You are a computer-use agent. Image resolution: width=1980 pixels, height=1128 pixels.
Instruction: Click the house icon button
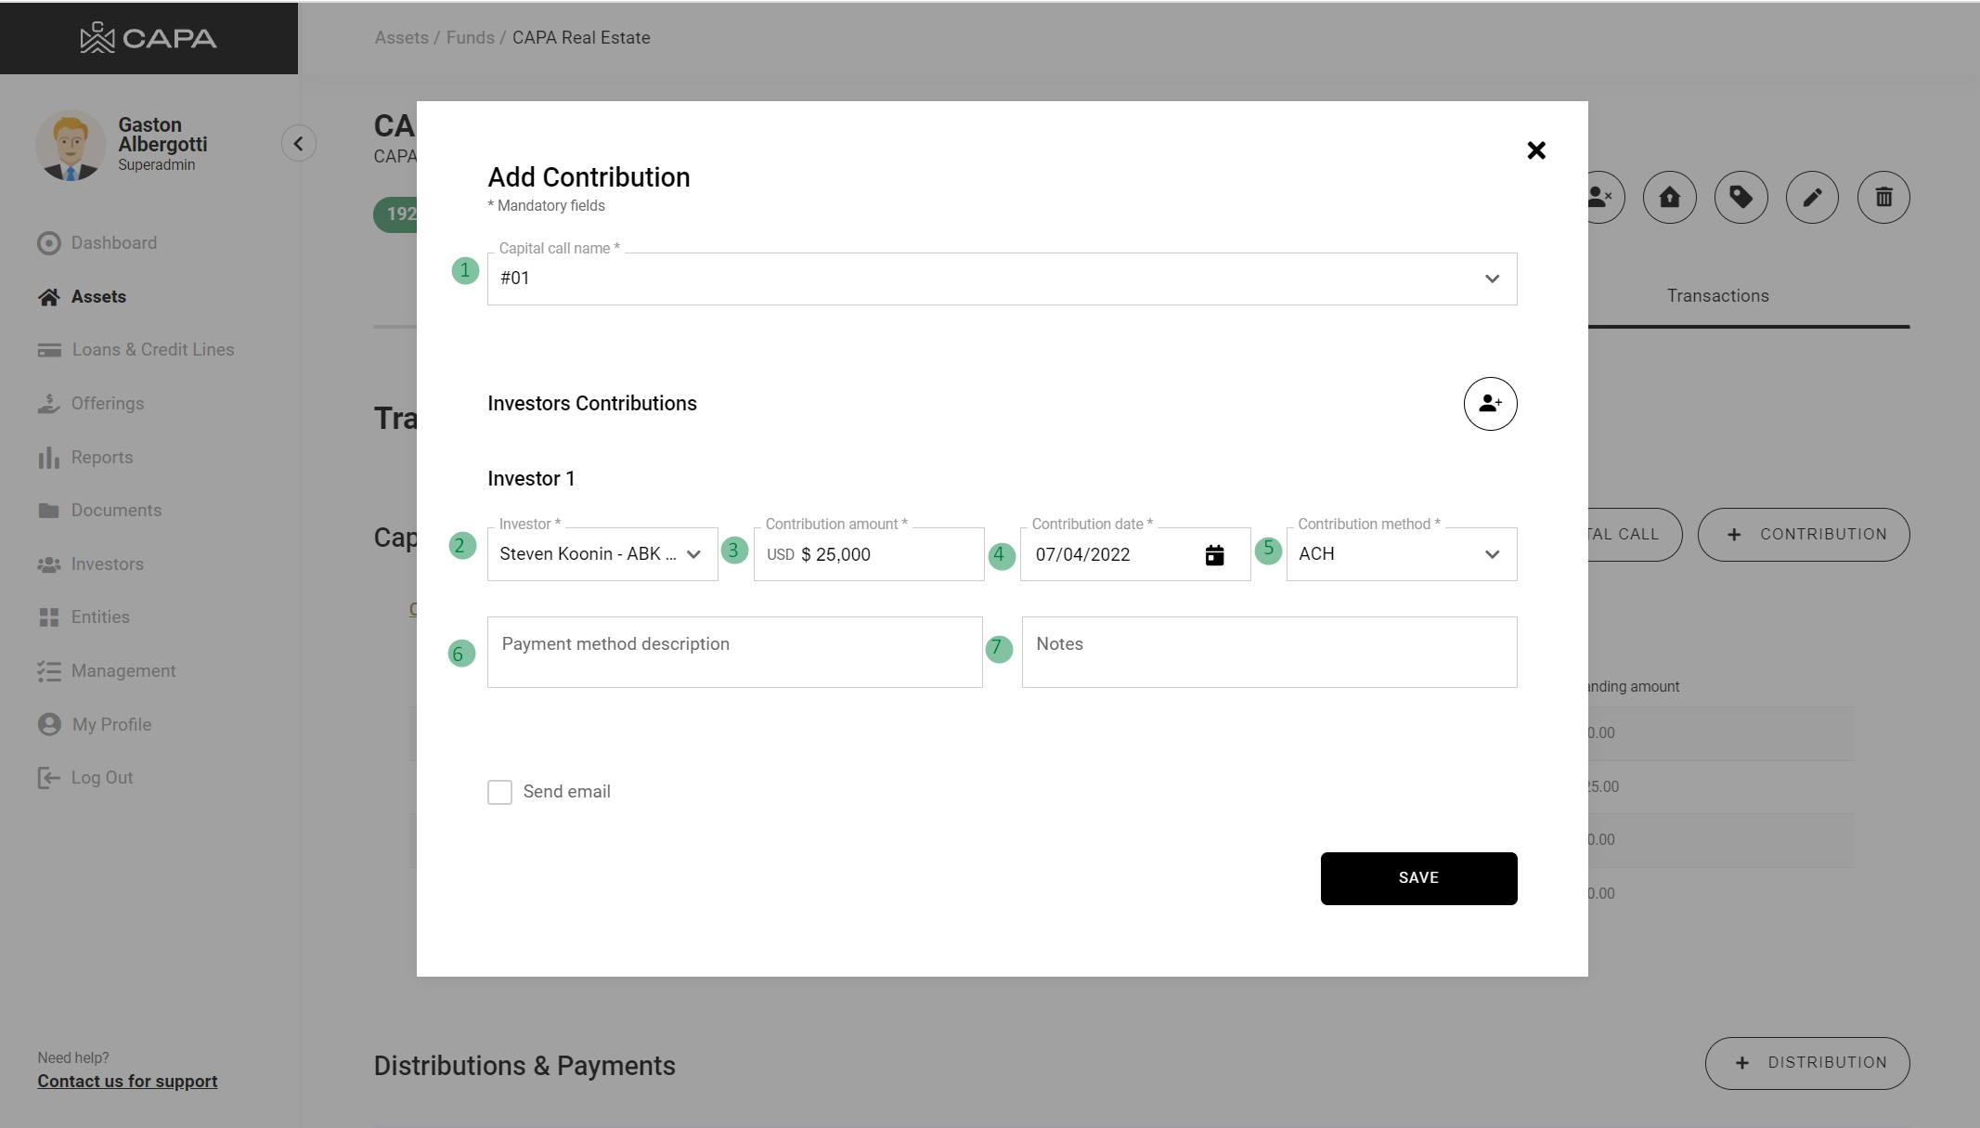pos(1669,198)
